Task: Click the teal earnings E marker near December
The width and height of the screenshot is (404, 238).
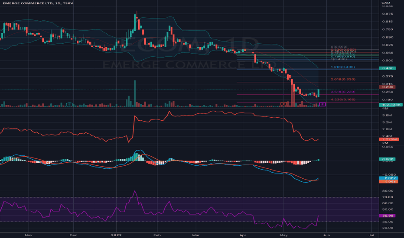Action: point(69,104)
